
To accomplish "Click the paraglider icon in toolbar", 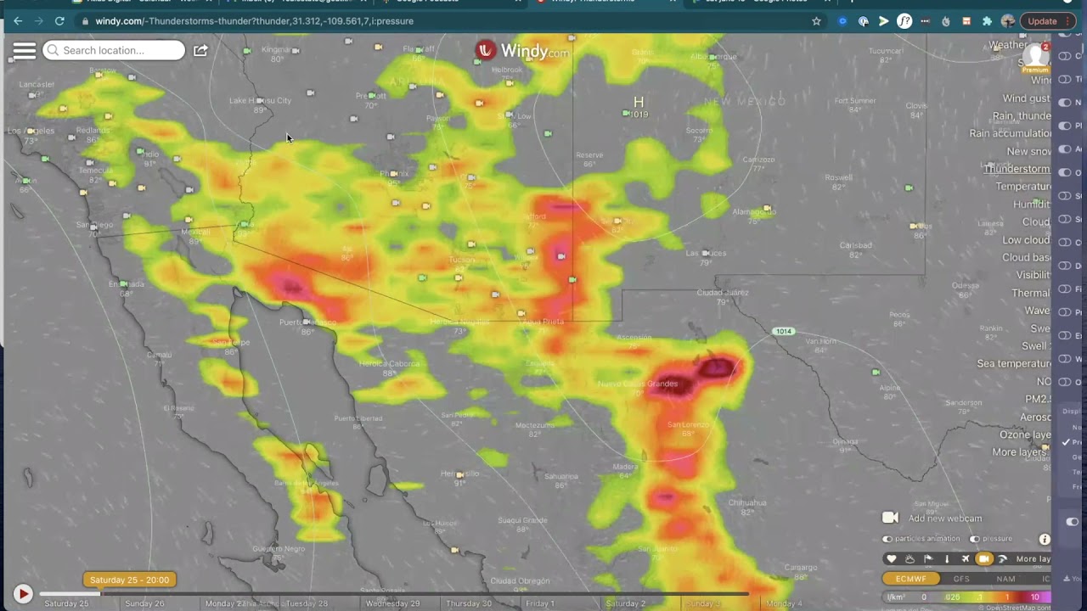I will [1003, 558].
